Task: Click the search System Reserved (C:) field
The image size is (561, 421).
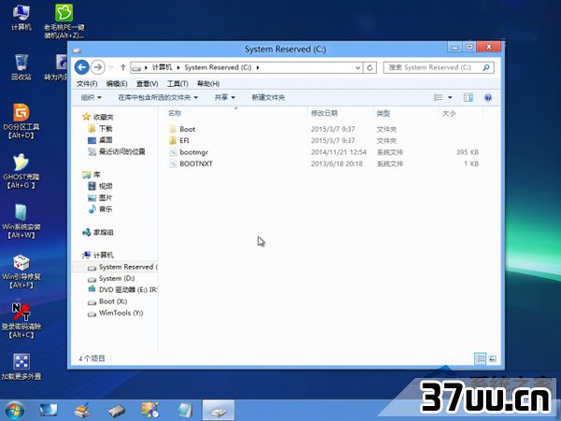Action: coord(439,67)
